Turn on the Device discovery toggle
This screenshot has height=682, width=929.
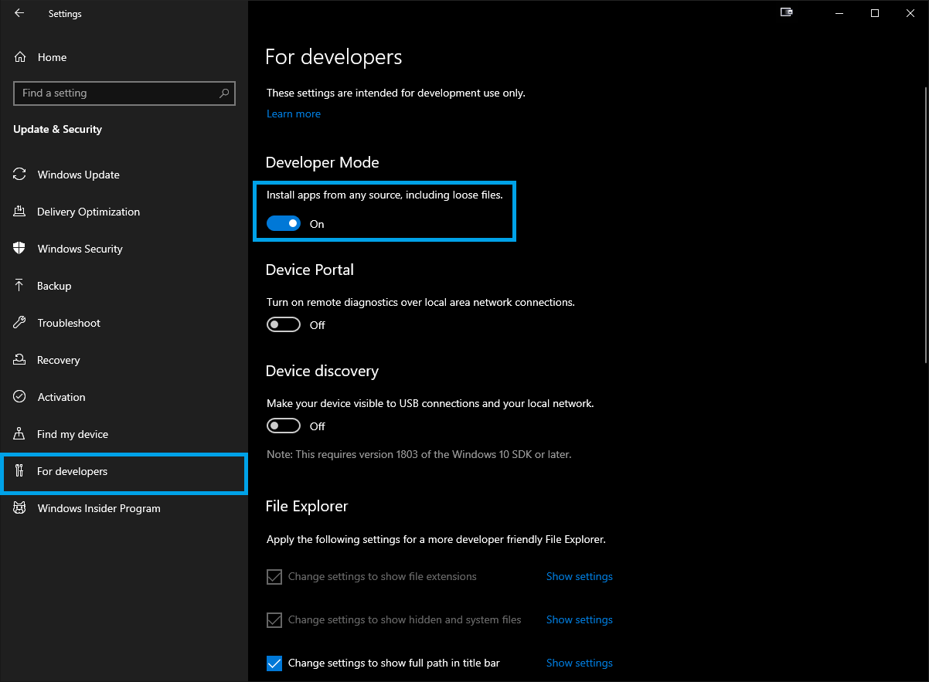coord(283,426)
